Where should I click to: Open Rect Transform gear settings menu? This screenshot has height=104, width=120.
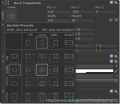116,2
